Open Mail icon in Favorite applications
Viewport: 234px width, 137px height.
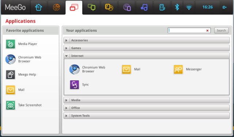click(11, 90)
